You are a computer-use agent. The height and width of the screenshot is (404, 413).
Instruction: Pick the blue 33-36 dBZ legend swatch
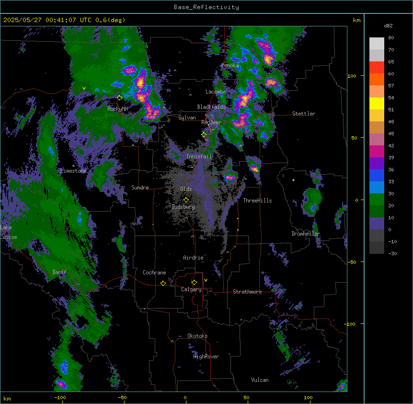coord(377,175)
